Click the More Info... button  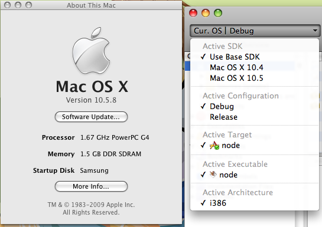coord(91,186)
